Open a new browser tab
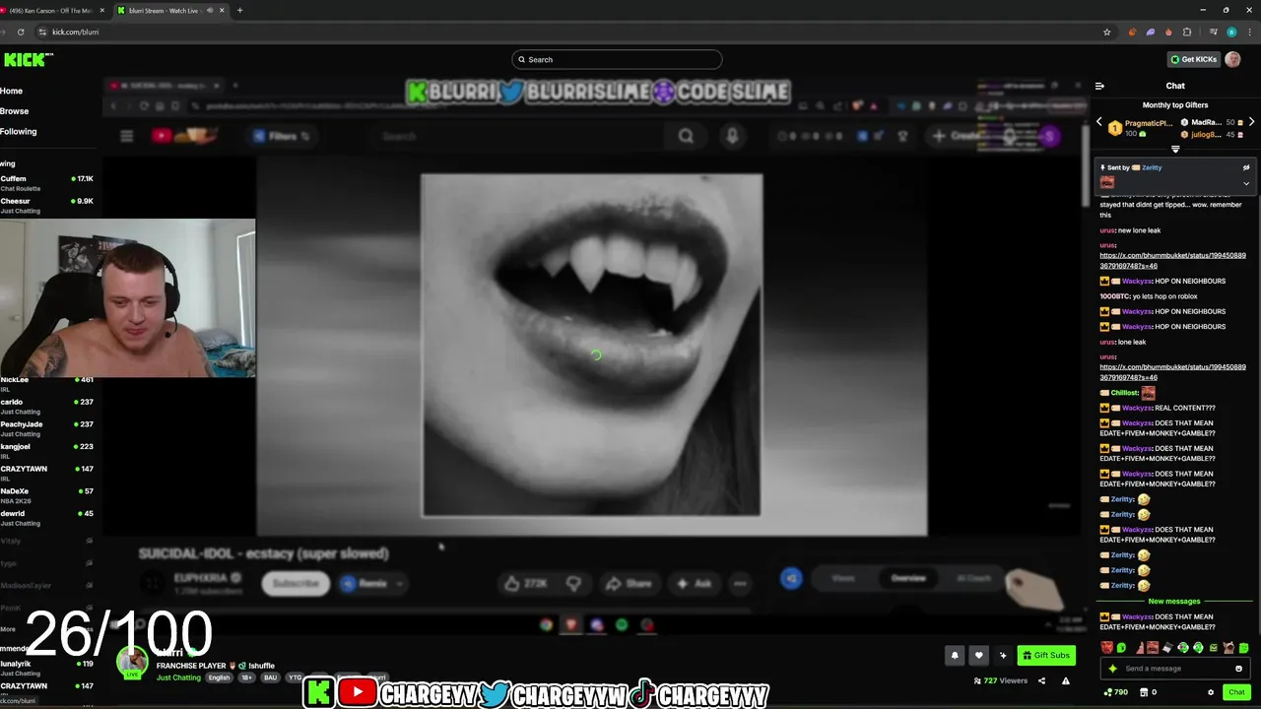The width and height of the screenshot is (1261, 709). click(239, 10)
